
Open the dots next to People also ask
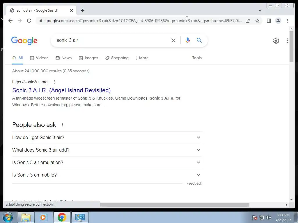pos(63,125)
